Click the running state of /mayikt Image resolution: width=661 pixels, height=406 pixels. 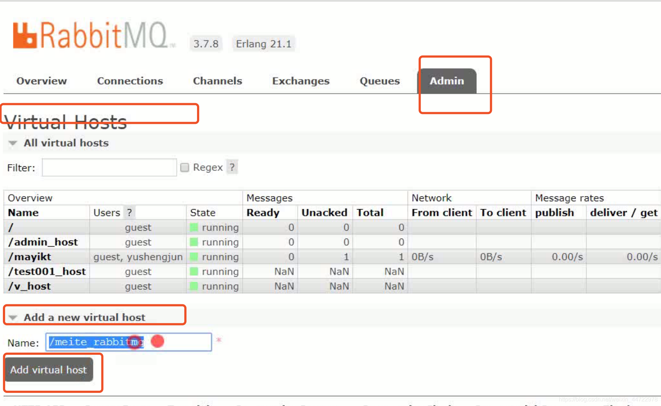point(215,257)
